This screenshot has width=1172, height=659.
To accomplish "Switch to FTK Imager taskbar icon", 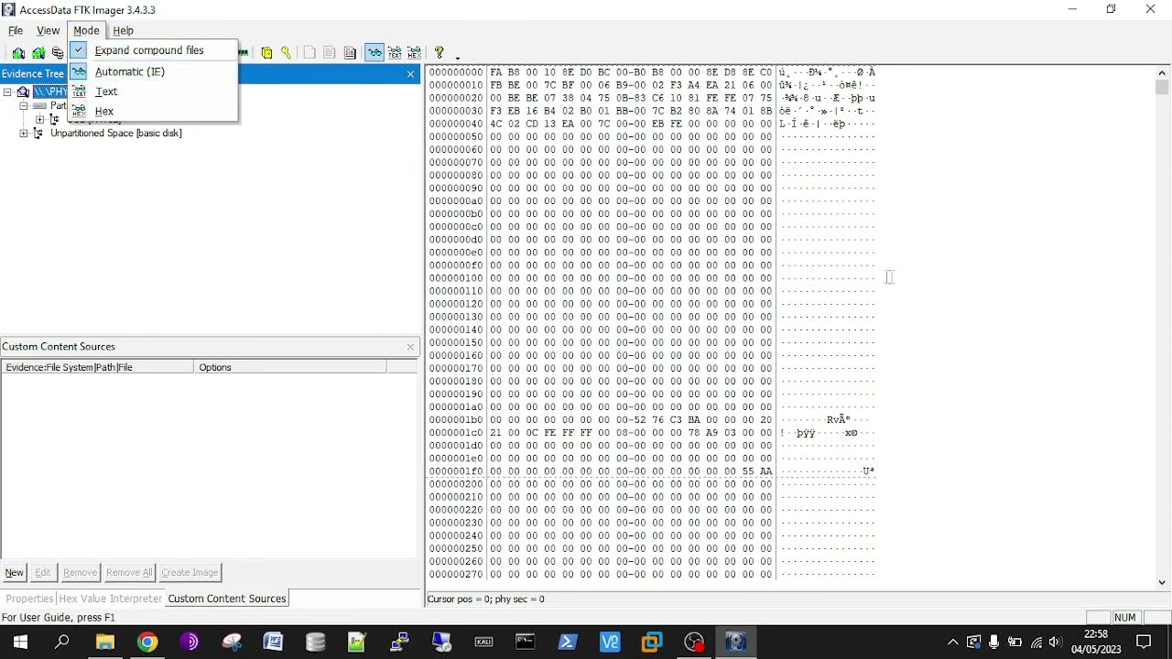I will pyautogui.click(x=735, y=643).
